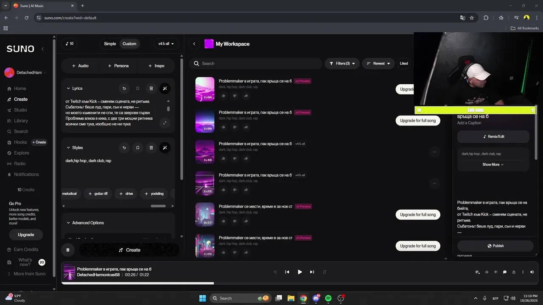Open the Newest sort dropdown

click(378, 64)
